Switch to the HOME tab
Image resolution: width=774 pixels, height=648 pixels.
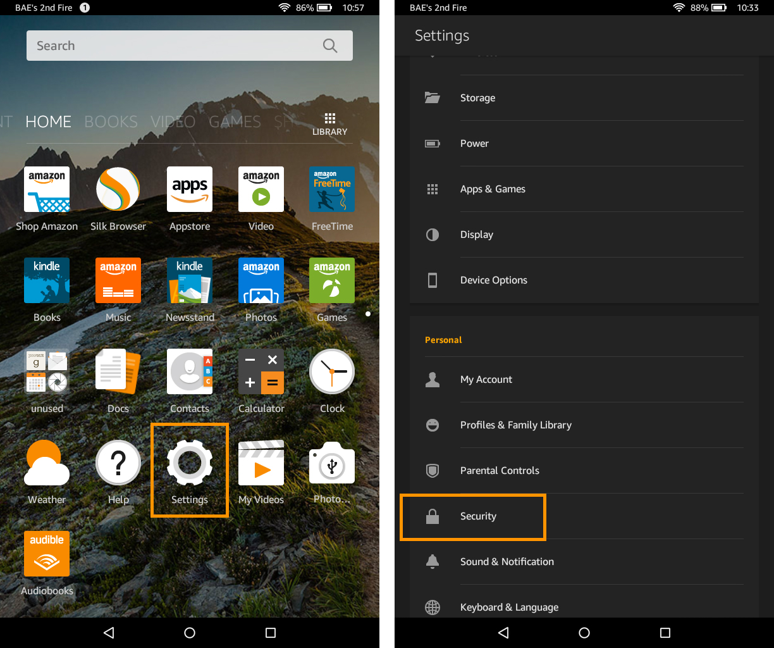[x=49, y=121]
